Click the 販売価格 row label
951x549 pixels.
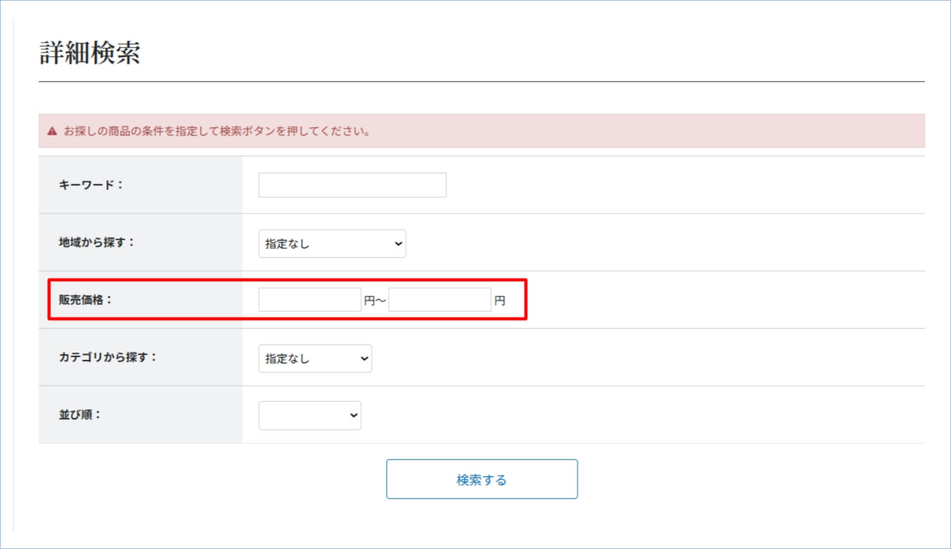(86, 300)
